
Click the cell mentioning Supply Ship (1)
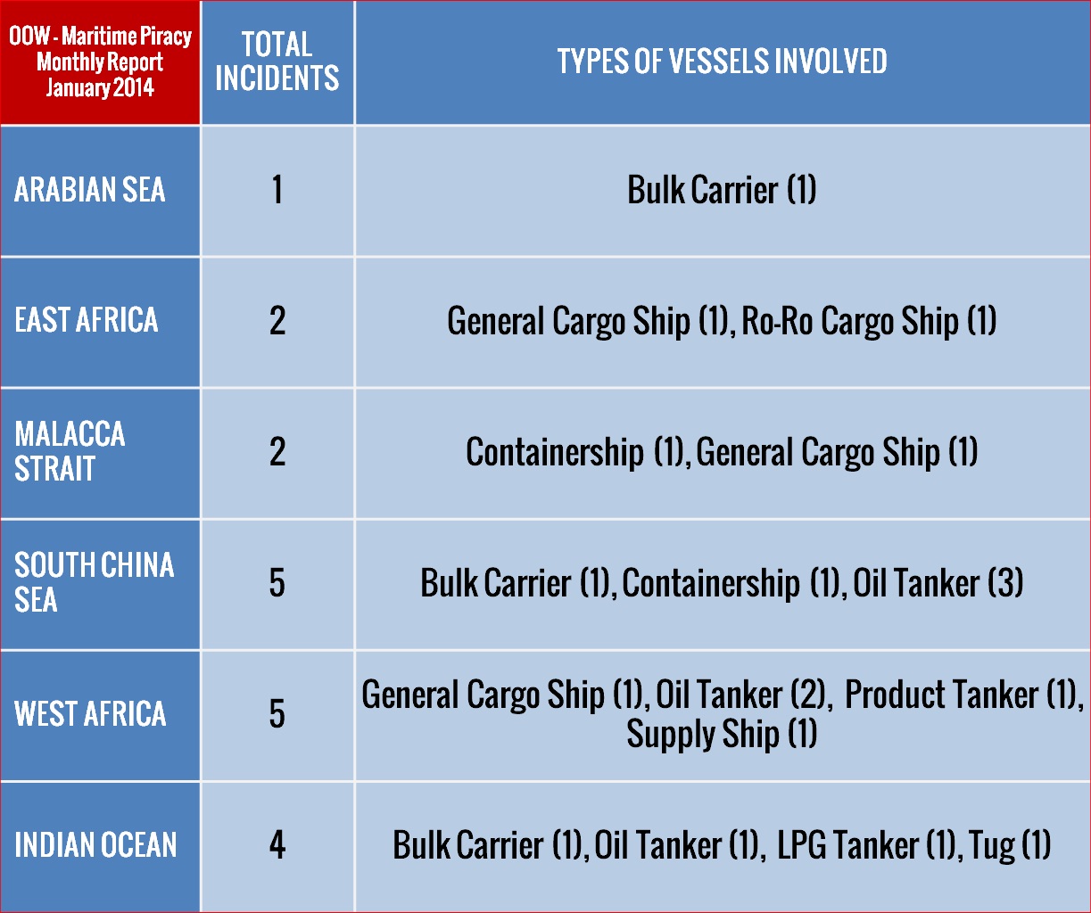[722, 714]
